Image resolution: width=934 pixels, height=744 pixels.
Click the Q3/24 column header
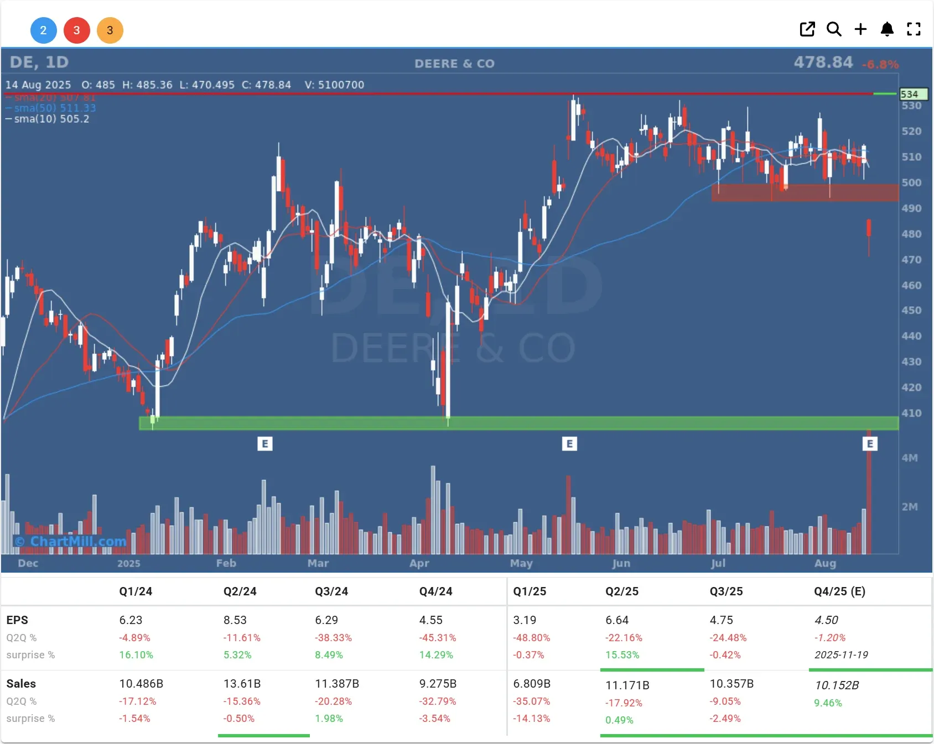331,591
